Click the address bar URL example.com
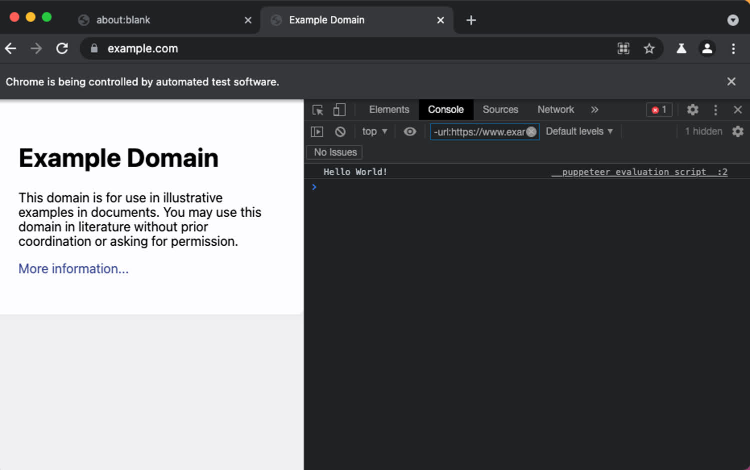750x470 pixels. click(x=143, y=49)
